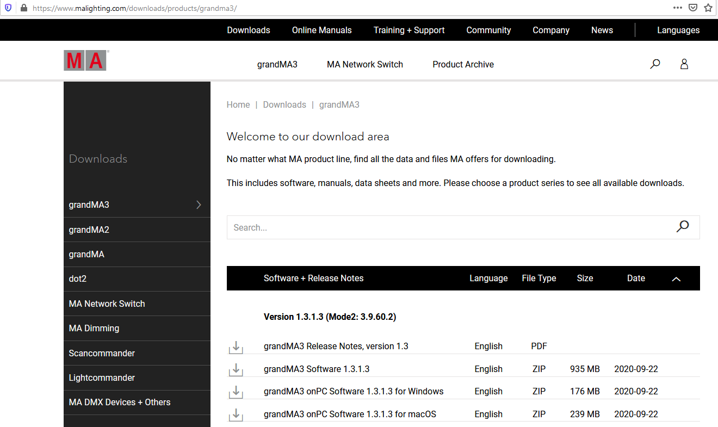The width and height of the screenshot is (718, 427).
Task: Click the MA logo in the header
Action: coord(86,60)
